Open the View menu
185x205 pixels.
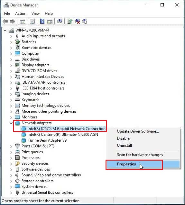point(35,14)
